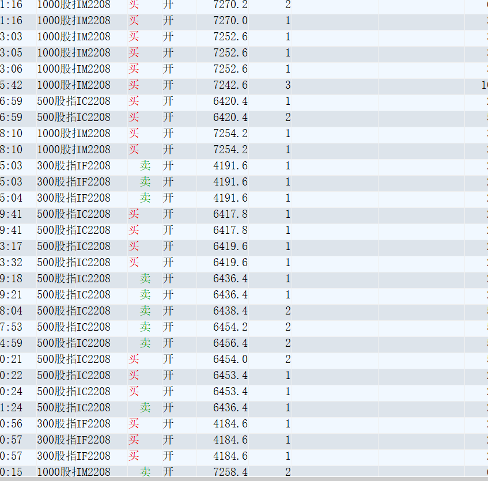The width and height of the screenshot is (488, 481).
Task: Click quantity 2 beside price 6420.4
Action: (288, 118)
